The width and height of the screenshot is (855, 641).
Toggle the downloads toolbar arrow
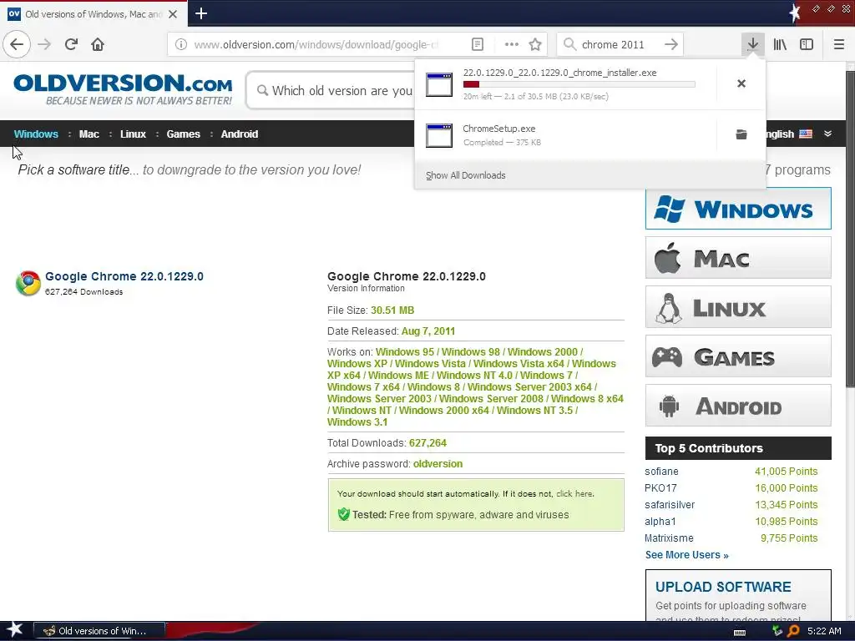point(752,44)
